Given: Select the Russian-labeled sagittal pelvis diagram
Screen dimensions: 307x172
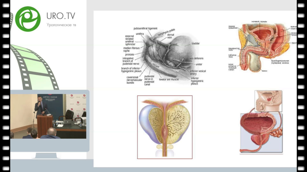Looking at the screenshot, I should point(260,46).
